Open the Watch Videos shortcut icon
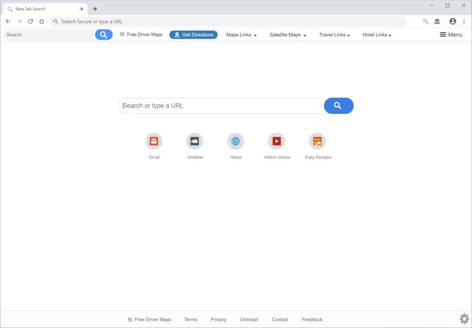This screenshot has height=328, width=472. point(277,141)
